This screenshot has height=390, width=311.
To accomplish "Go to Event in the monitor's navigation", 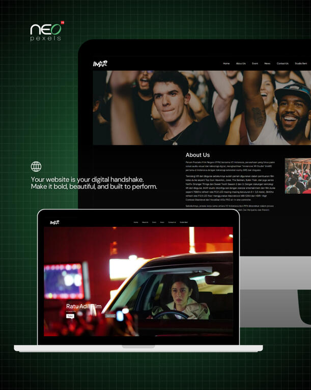I will (255, 64).
